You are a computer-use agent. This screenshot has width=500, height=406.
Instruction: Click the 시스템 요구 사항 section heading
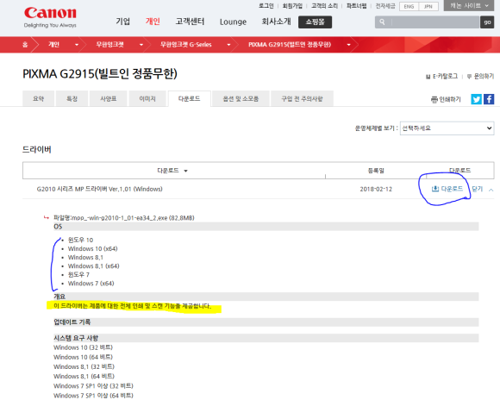(76, 338)
